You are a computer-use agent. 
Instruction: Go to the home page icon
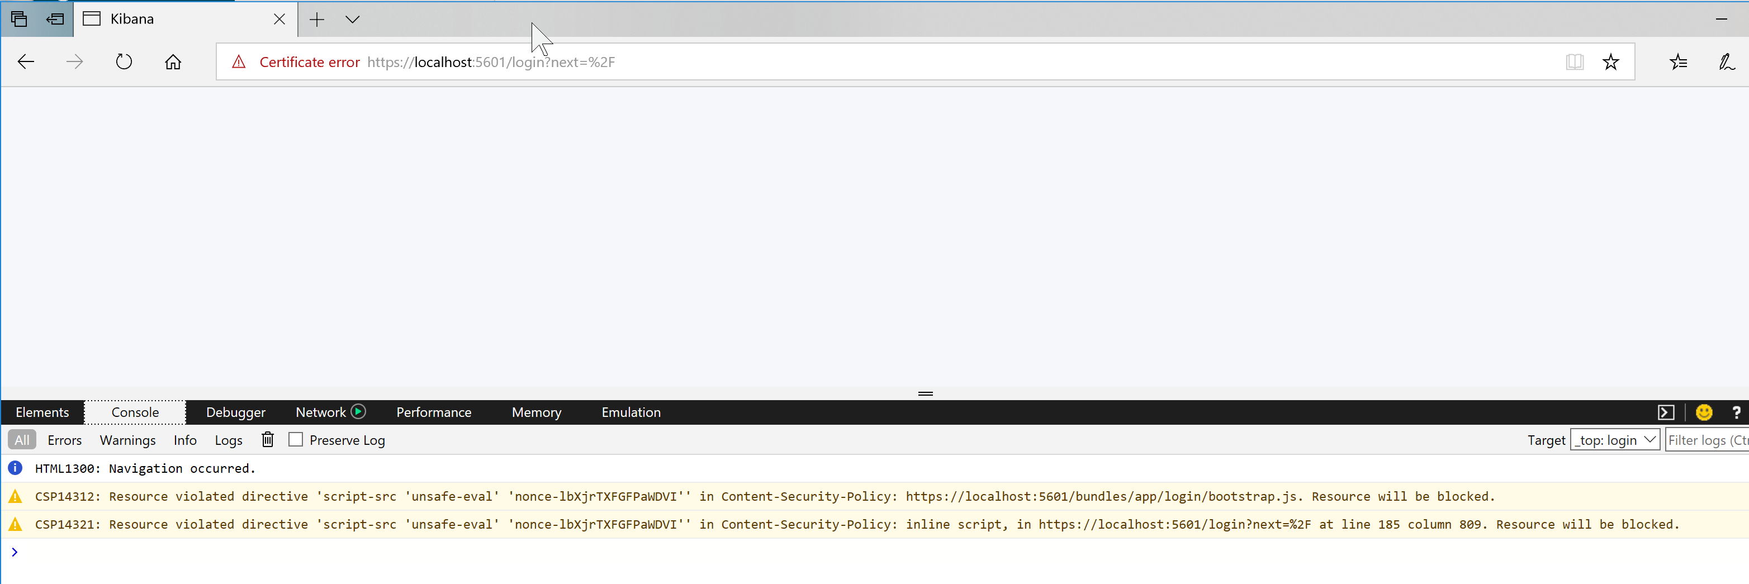click(173, 62)
